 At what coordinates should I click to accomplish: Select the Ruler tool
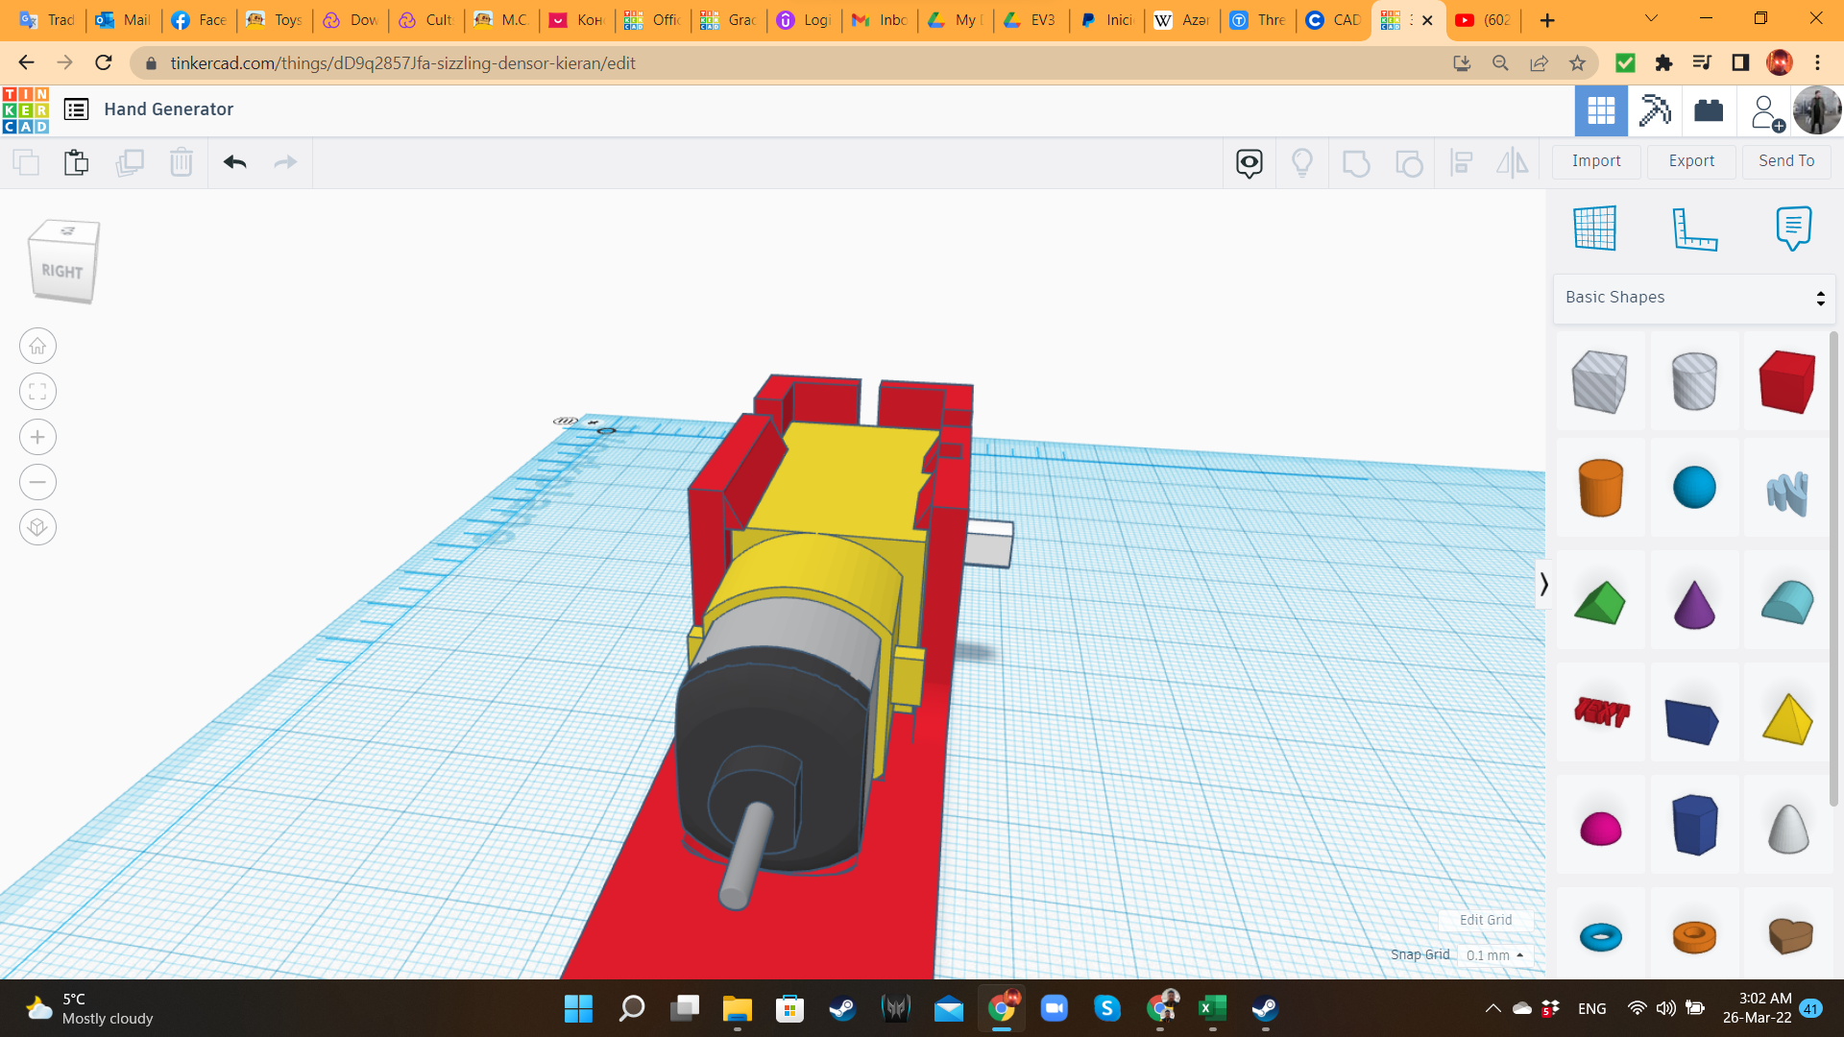pyautogui.click(x=1694, y=229)
